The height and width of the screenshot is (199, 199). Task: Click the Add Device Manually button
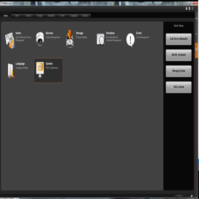point(179,39)
